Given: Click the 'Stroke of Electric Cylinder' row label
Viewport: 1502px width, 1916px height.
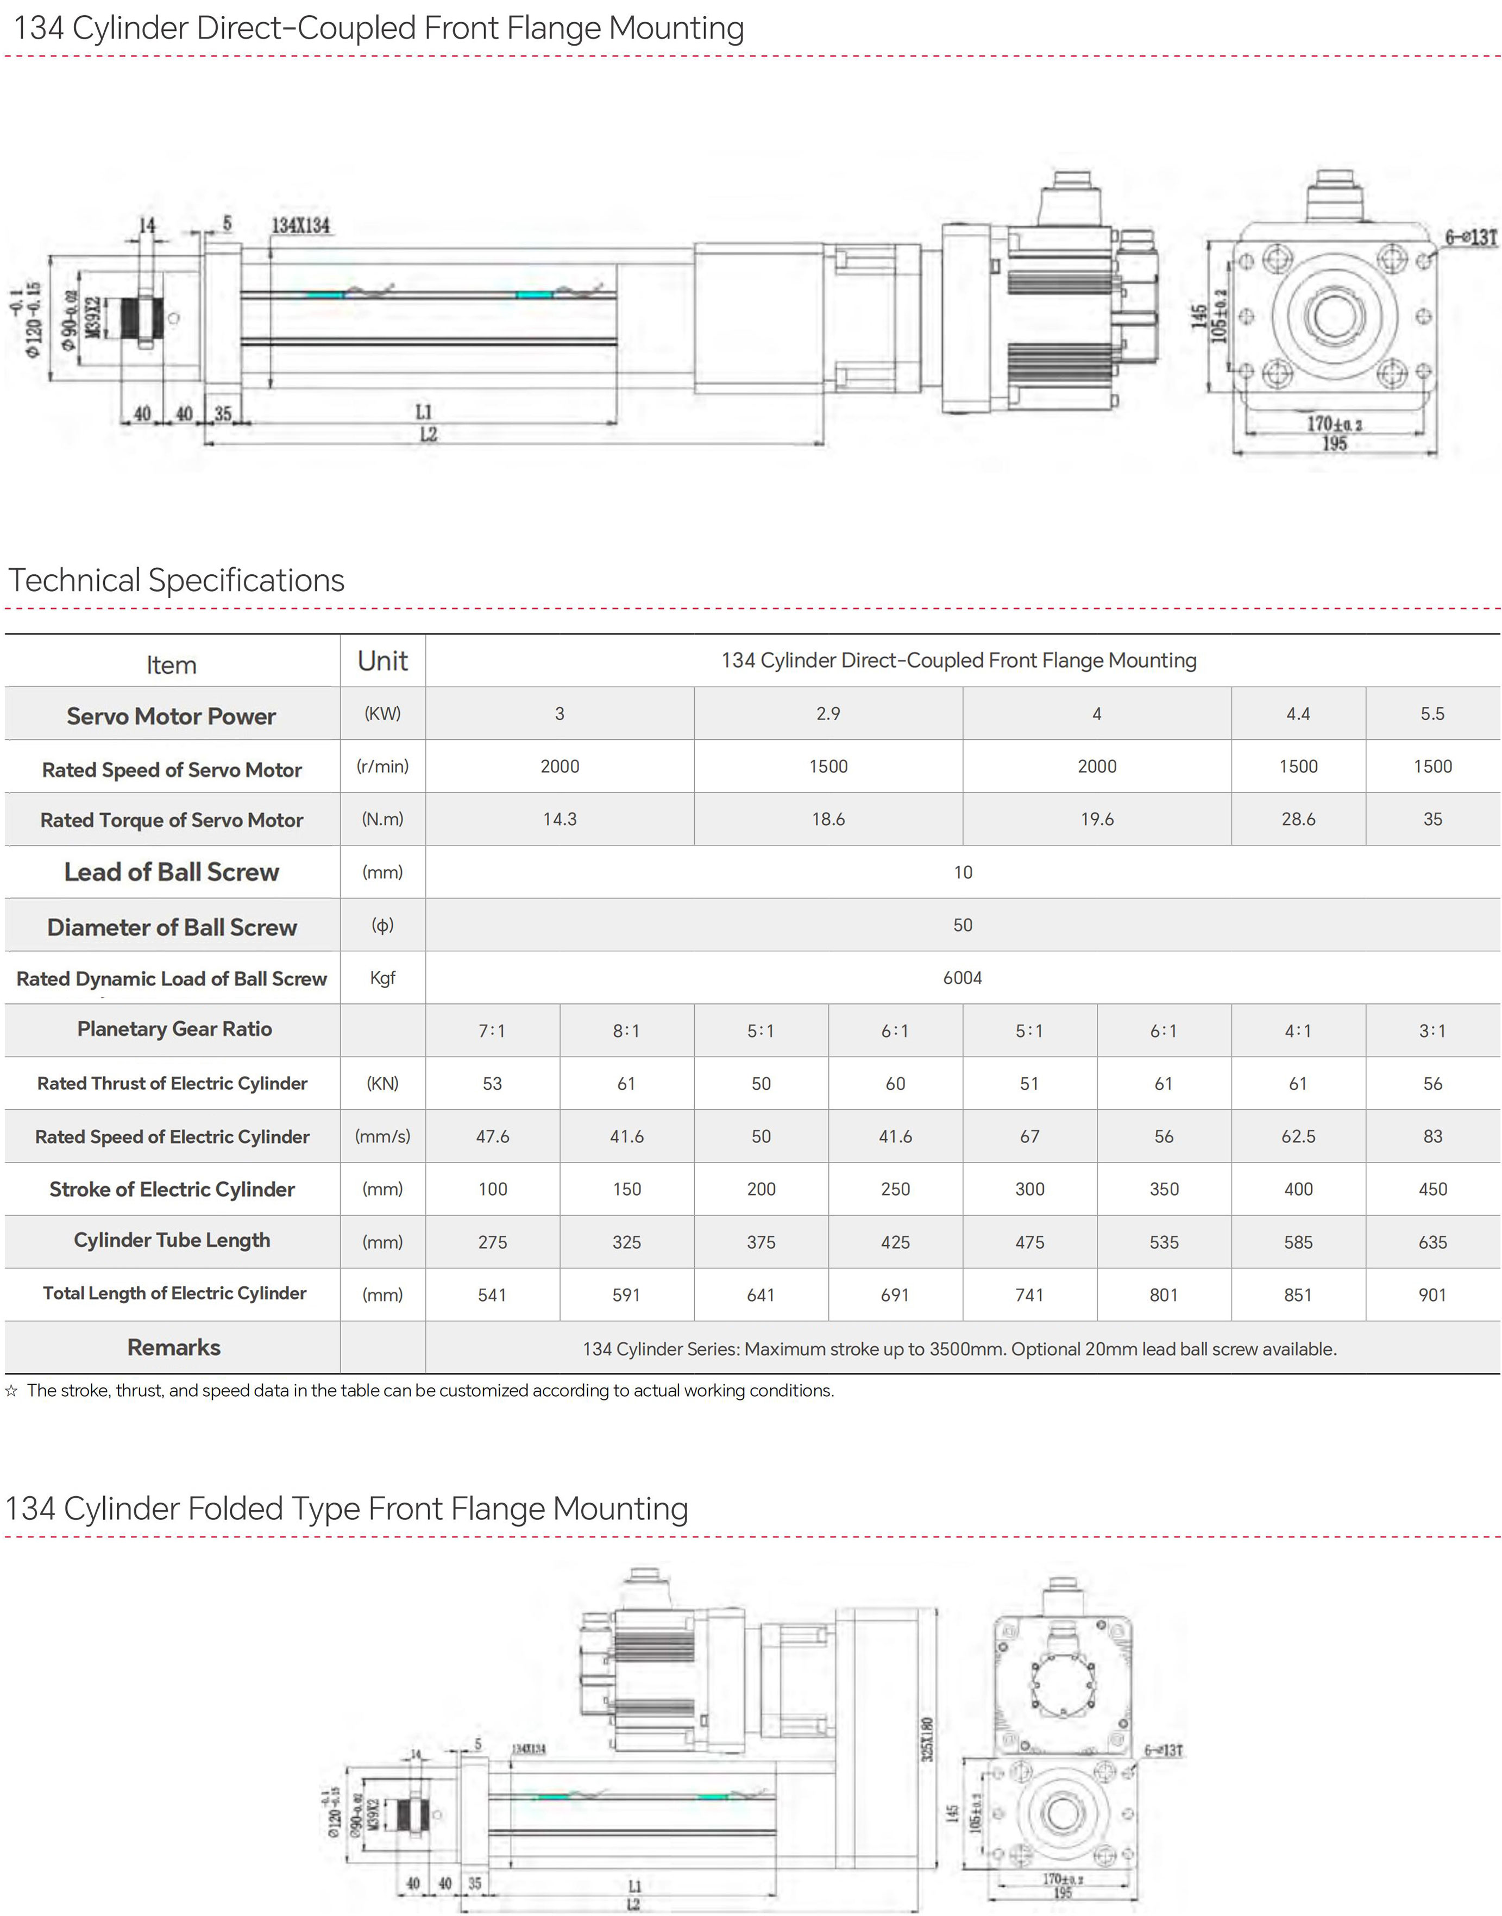Looking at the screenshot, I should tap(172, 1189).
